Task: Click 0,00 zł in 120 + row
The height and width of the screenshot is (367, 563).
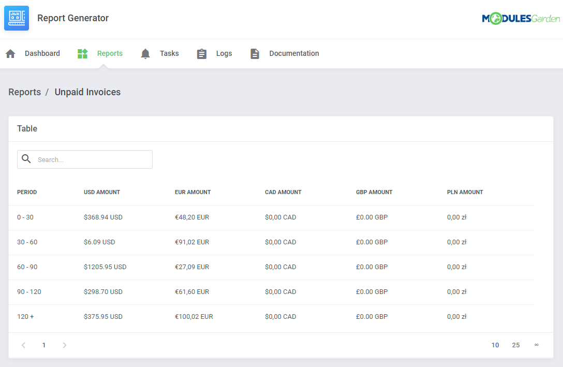Action: pyautogui.click(x=457, y=317)
